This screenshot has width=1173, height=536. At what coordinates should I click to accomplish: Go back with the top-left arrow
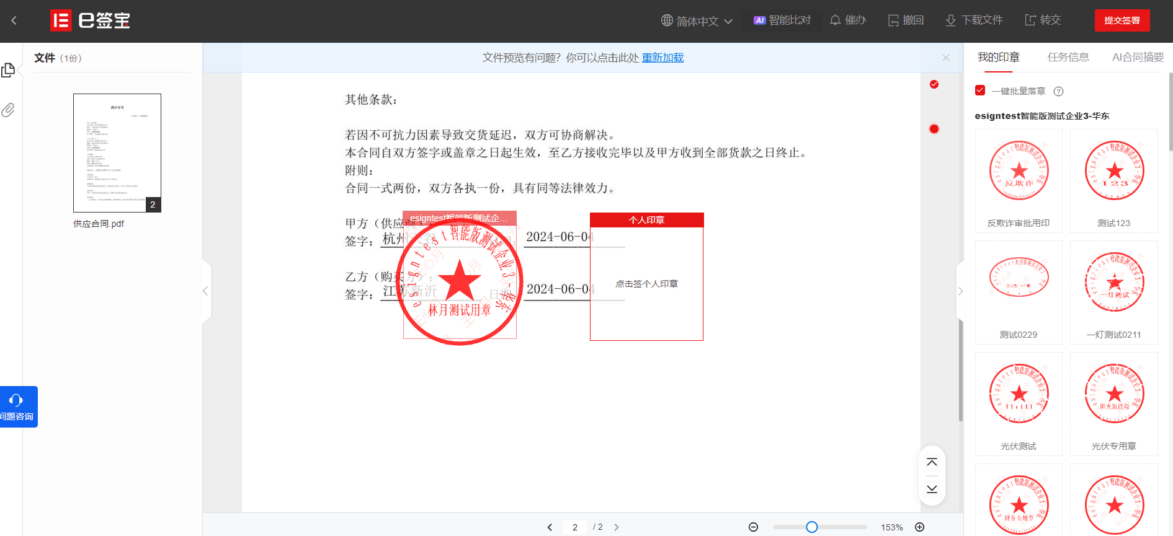(14, 20)
